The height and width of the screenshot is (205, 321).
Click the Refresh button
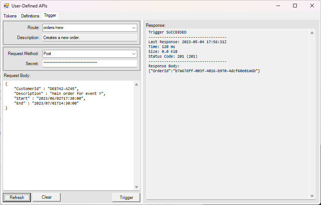coord(17,198)
